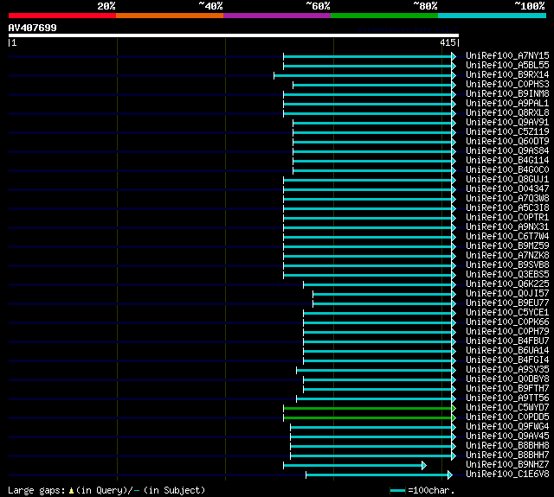Click the query end position 415
Viewport: 554px width, 497px height.
point(448,42)
